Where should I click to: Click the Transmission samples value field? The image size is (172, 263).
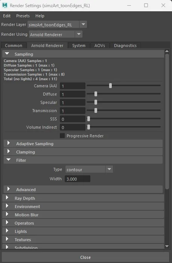click(73, 111)
